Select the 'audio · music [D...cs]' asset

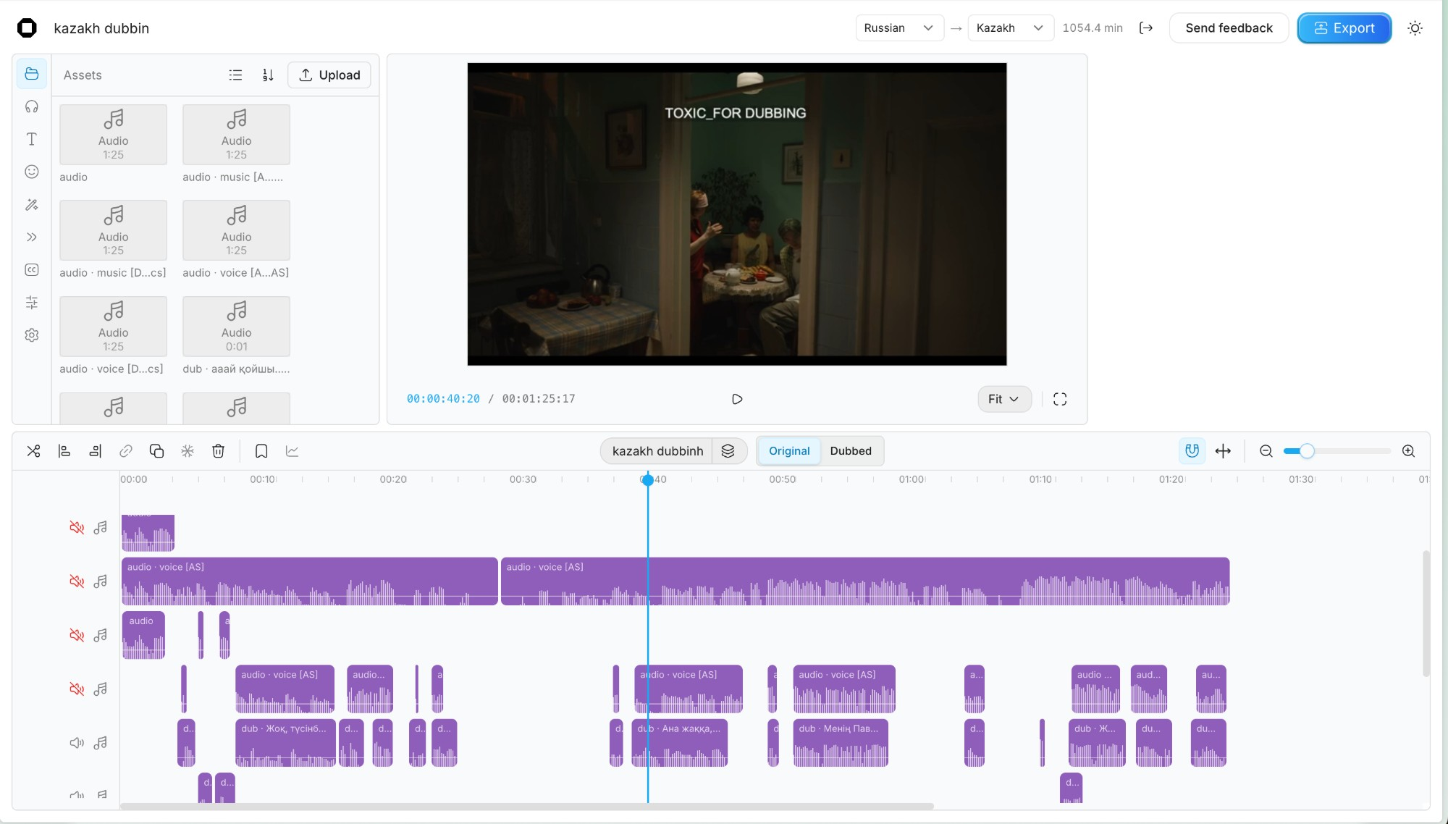[x=113, y=230]
